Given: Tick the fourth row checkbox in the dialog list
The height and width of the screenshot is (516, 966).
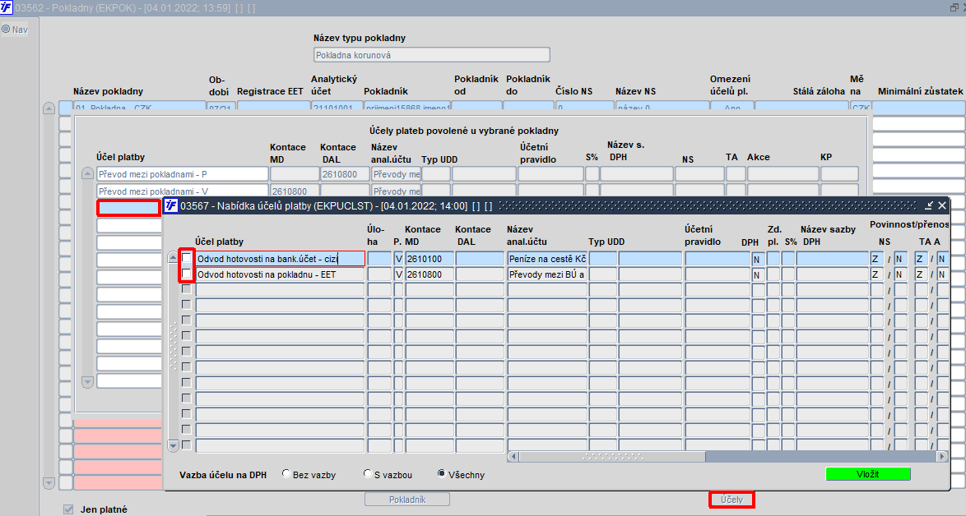Looking at the screenshot, I should [x=186, y=305].
